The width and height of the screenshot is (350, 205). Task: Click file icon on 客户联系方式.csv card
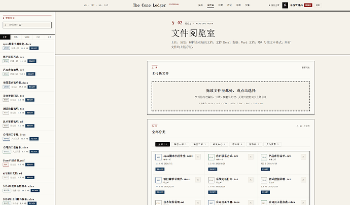[x=211, y=157]
